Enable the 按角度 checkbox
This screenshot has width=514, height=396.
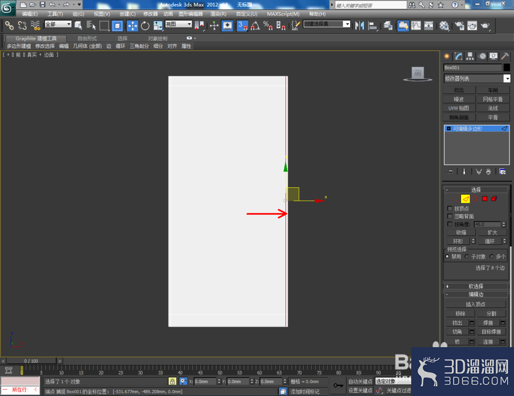450,224
